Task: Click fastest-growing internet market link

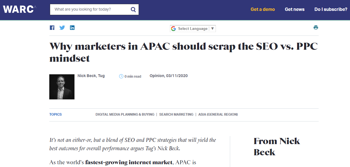Action: (x=129, y=162)
